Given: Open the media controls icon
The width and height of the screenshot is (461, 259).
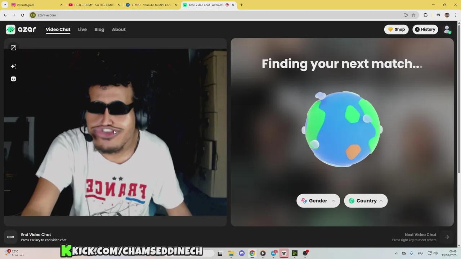Looking at the screenshot, I should [x=438, y=15].
